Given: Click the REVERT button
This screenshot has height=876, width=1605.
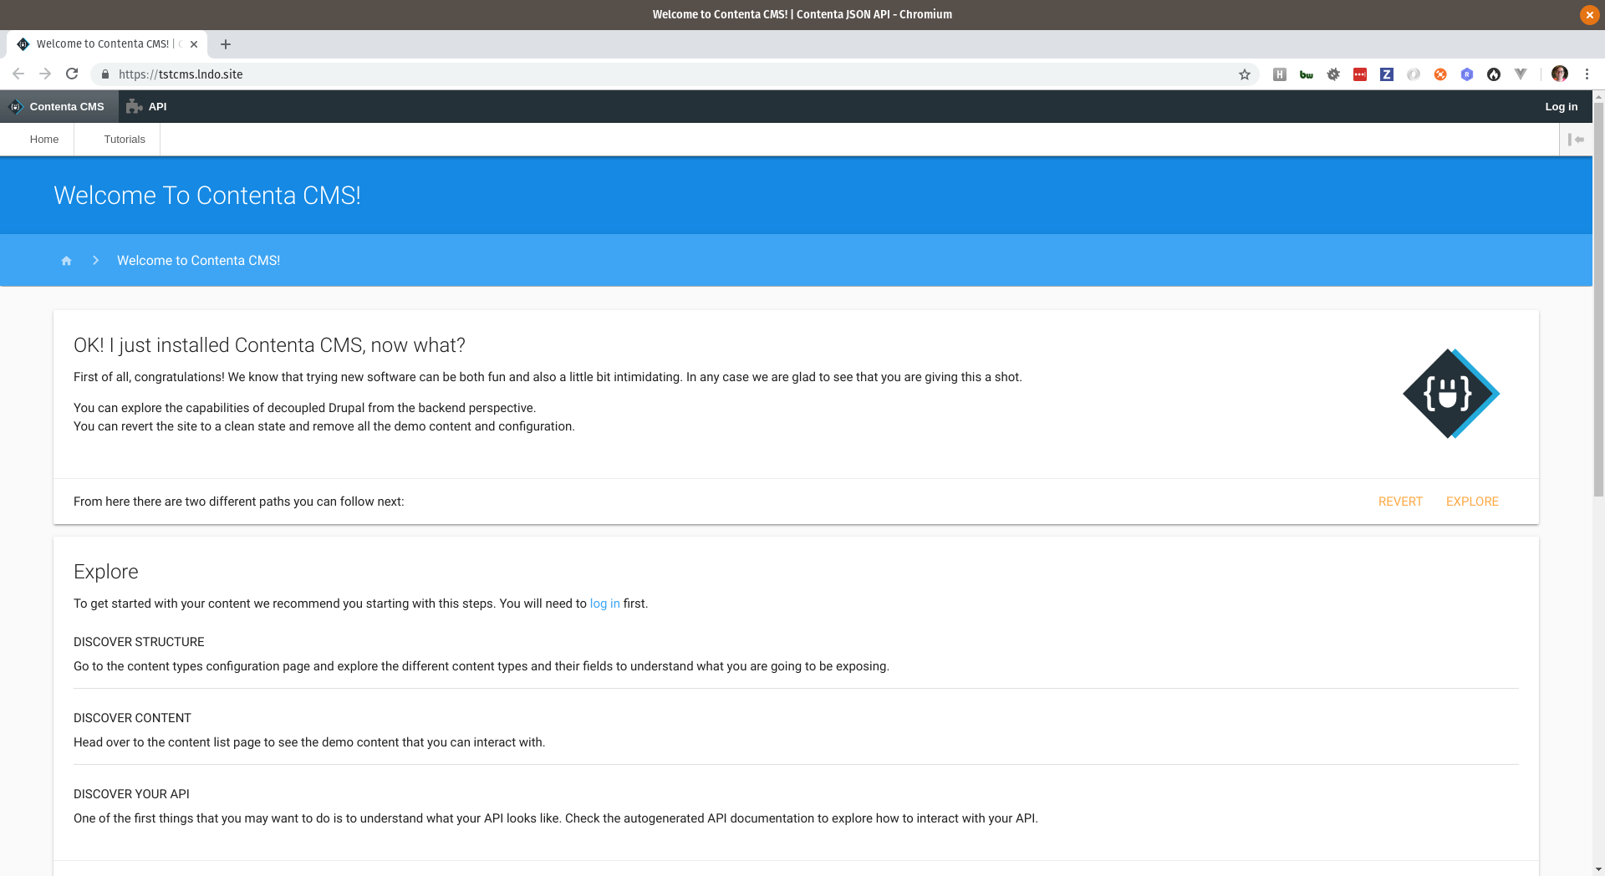Looking at the screenshot, I should 1400,502.
